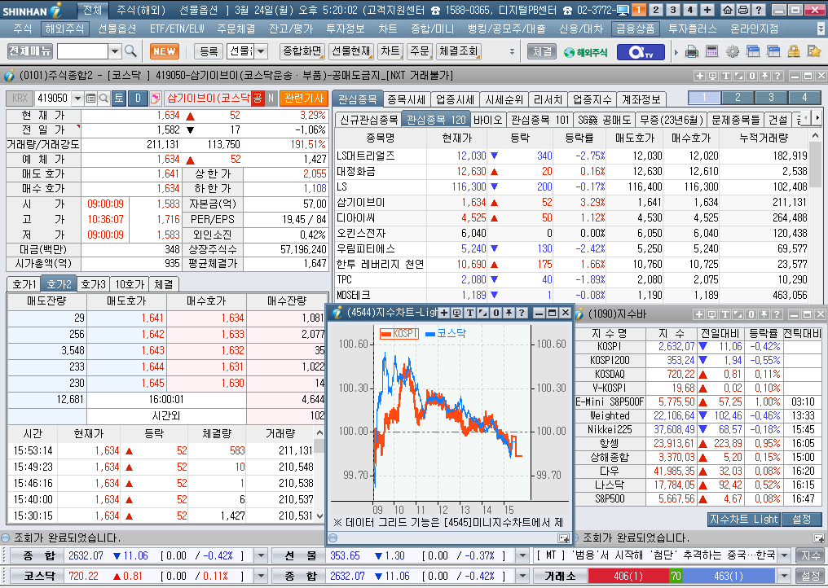
Task: Open the calculator icon in the toolbar
Action: point(711,52)
